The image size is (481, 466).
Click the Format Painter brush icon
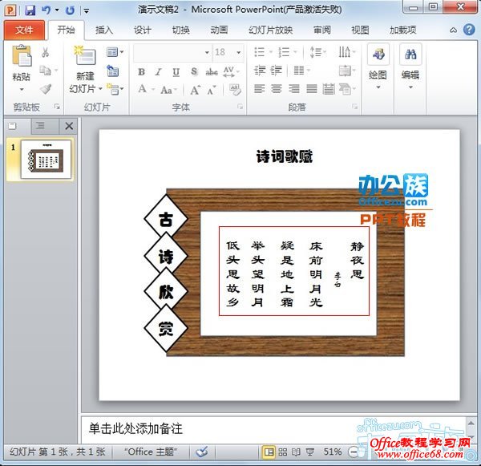click(46, 89)
